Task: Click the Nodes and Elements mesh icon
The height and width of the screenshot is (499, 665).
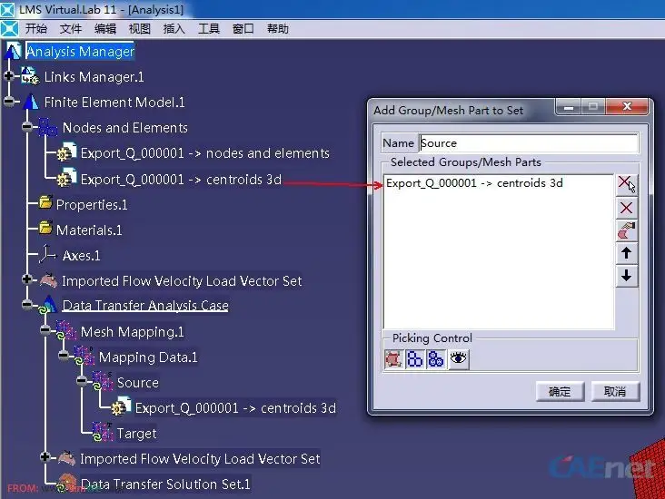Action: tap(47, 128)
